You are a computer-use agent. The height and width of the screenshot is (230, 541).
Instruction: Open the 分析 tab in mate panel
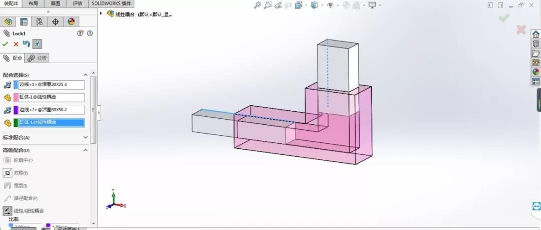pyautogui.click(x=38, y=58)
